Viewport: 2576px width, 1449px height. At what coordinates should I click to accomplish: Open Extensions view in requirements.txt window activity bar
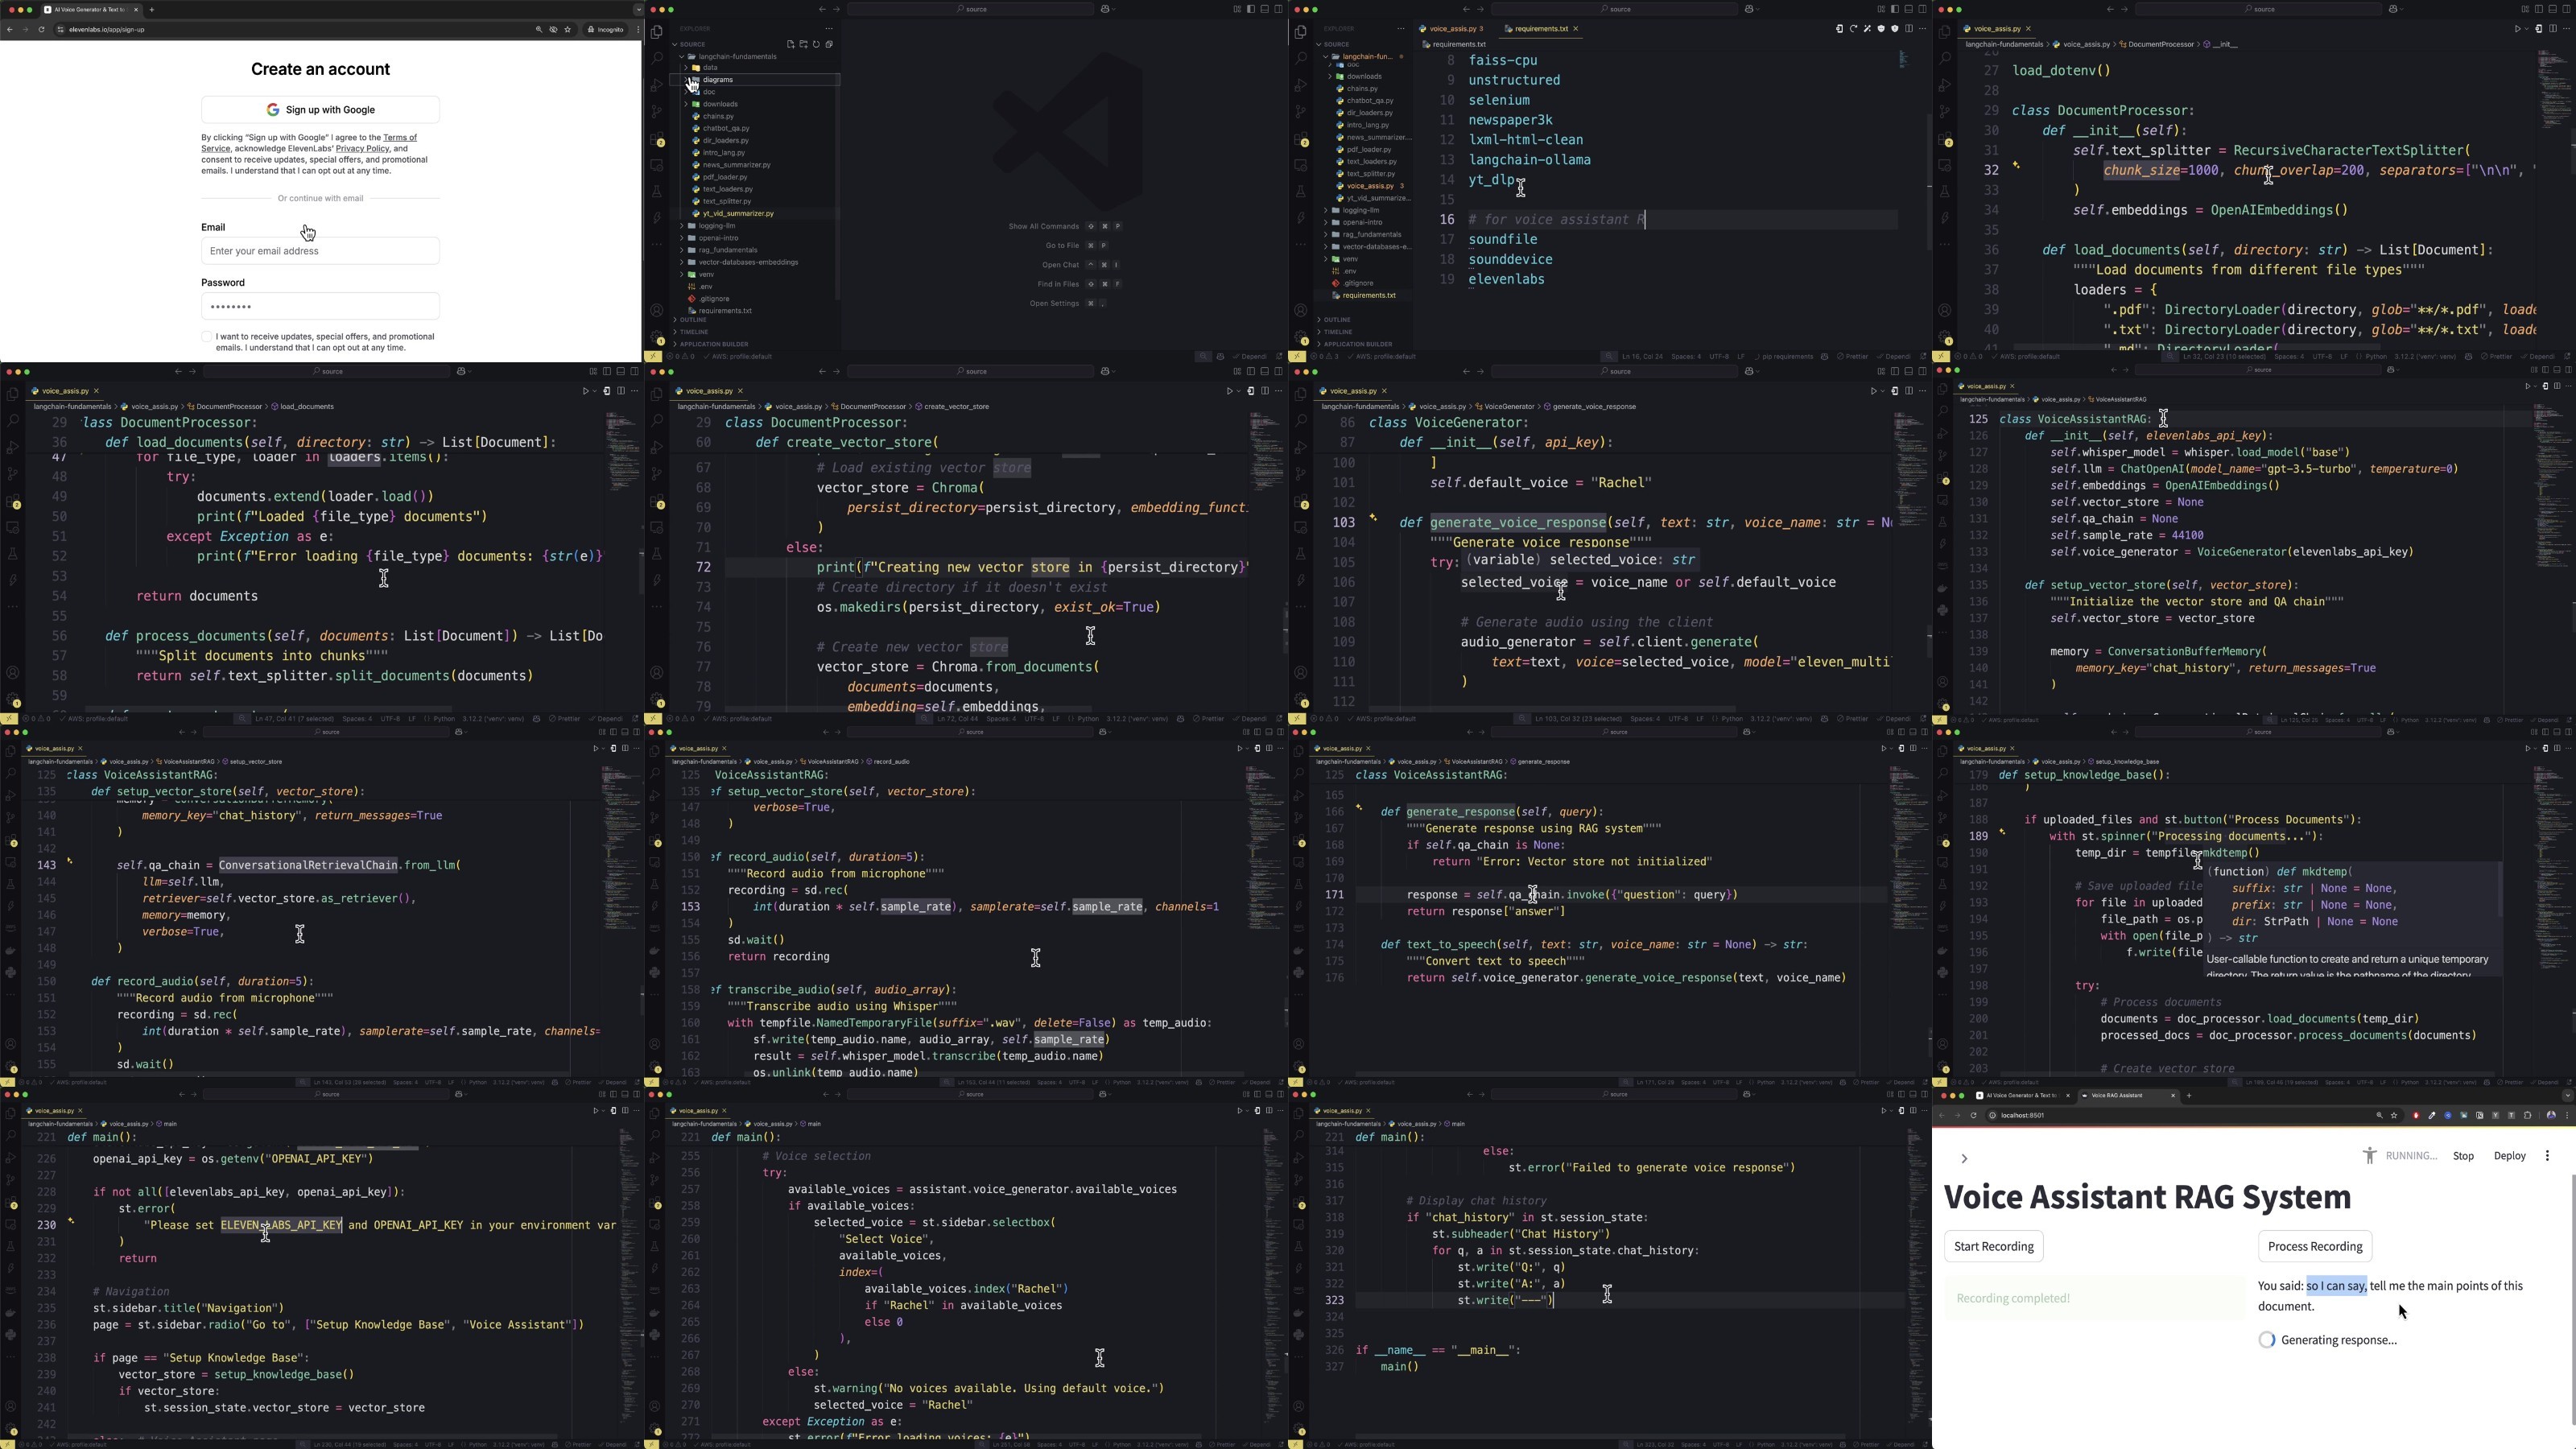(x=1301, y=139)
